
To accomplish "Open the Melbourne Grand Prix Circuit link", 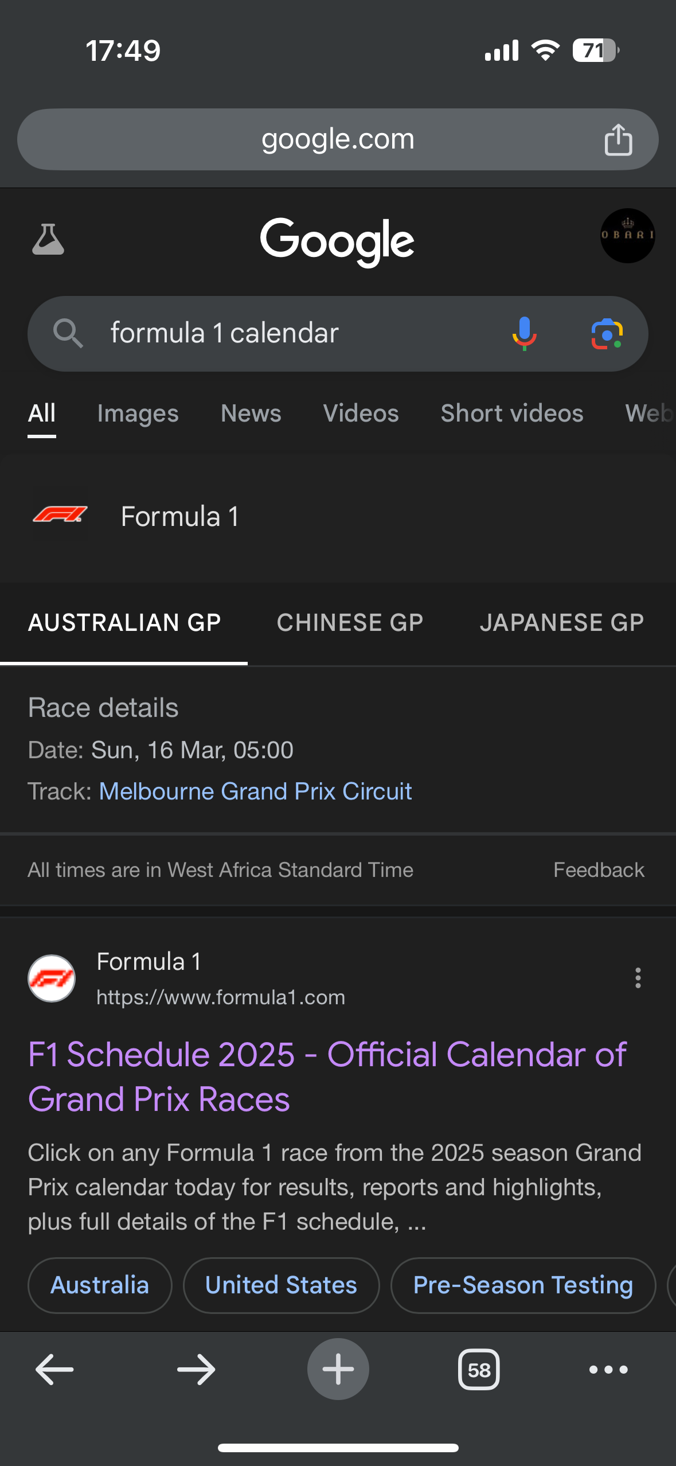I will point(255,792).
